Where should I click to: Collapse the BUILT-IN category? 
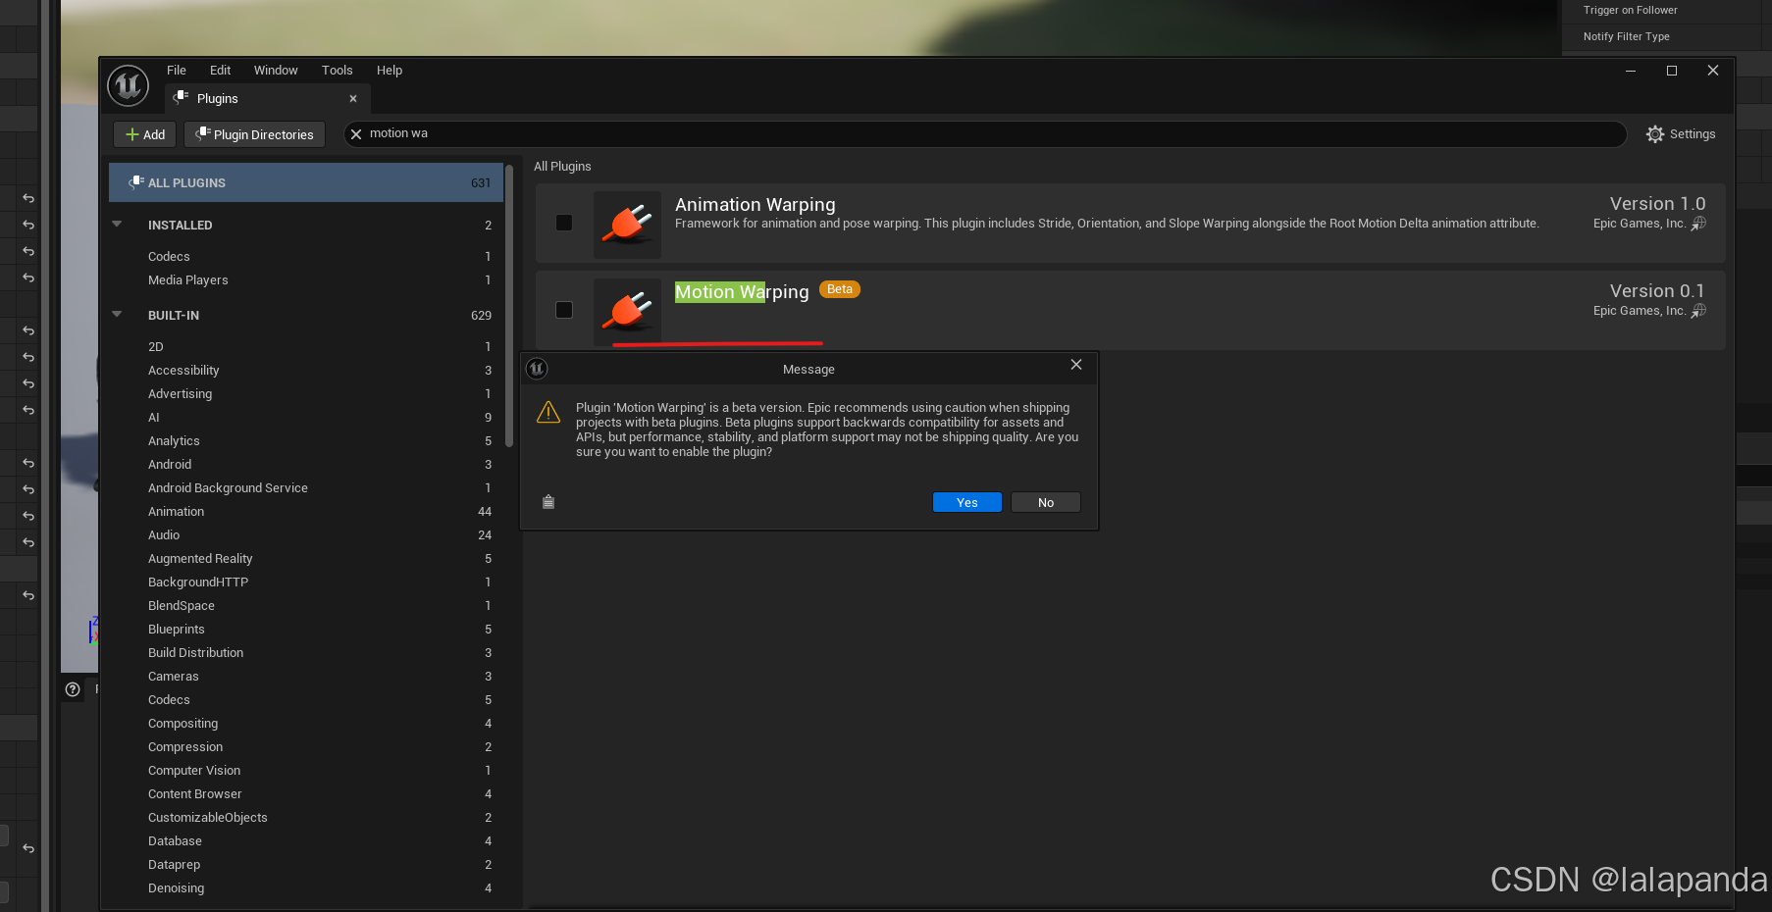118,315
